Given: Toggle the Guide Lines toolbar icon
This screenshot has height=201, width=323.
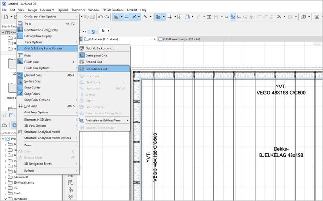Looking at the screenshot, I should [116, 17].
